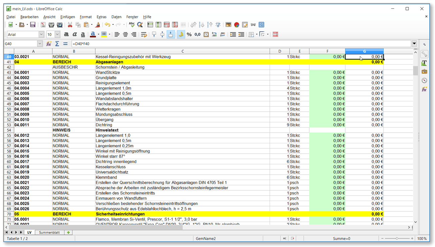The height and width of the screenshot is (247, 435).
Task: Toggle underline on the current cell
Action: (82, 34)
